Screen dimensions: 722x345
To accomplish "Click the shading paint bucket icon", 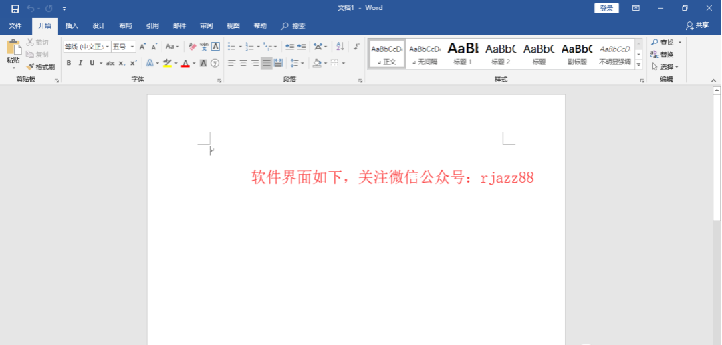I will 317,63.
